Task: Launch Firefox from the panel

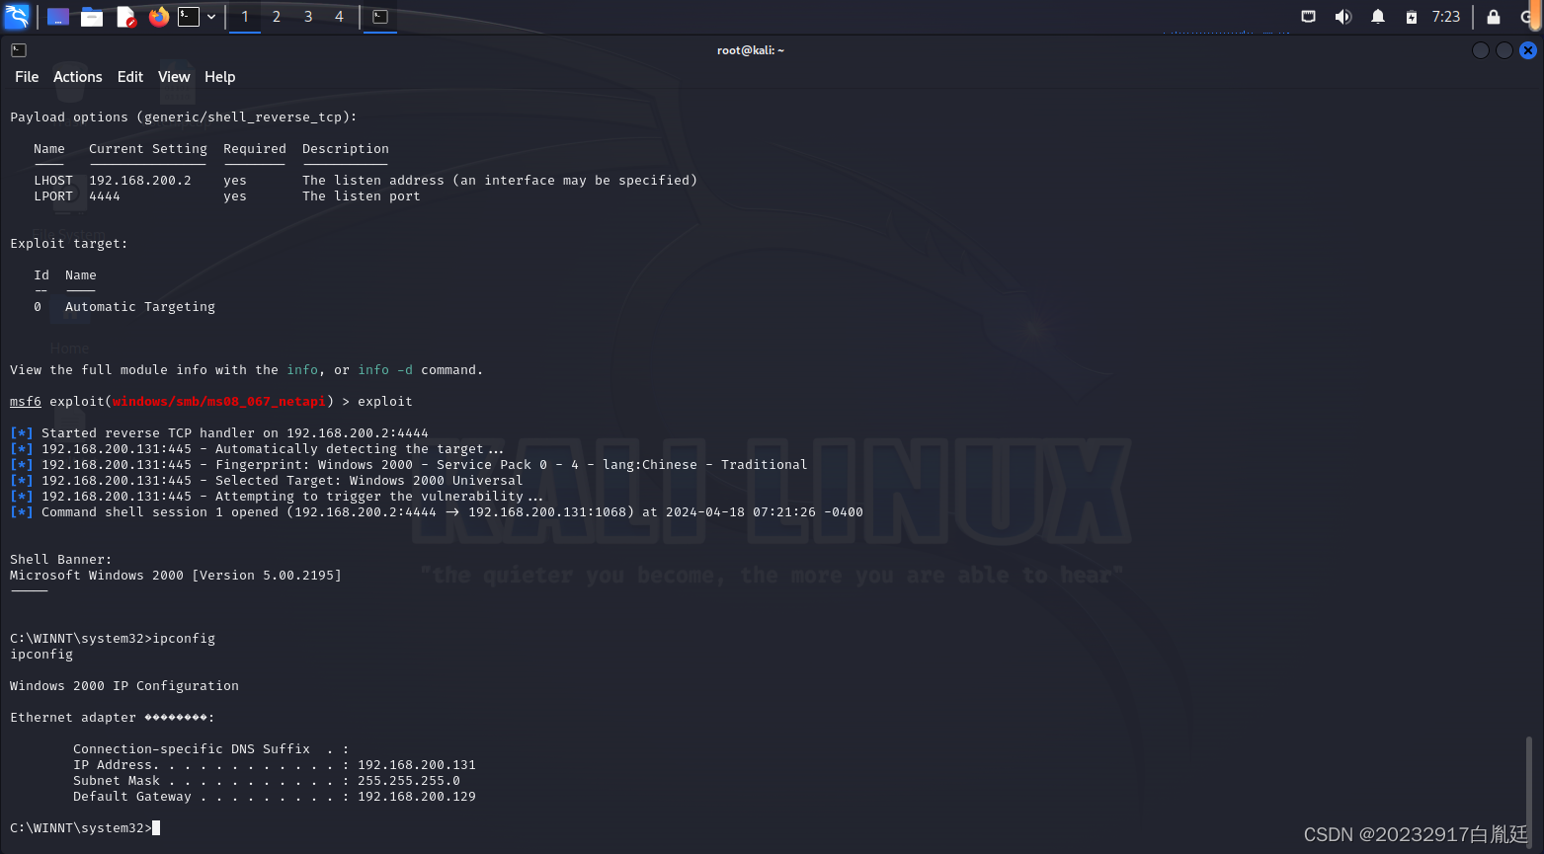Action: tap(158, 17)
